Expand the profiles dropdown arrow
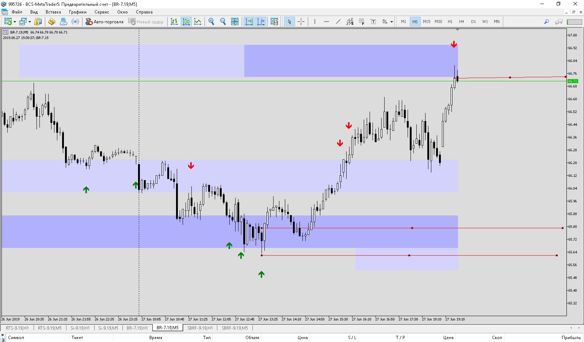Image resolution: width=584 pixels, height=342 pixels. pos(30,22)
